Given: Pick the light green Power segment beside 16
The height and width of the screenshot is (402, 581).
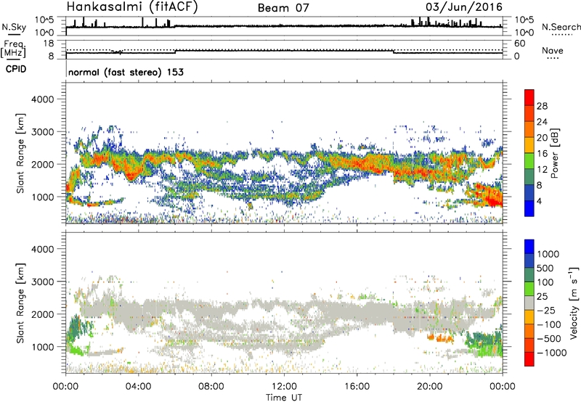Looking at the screenshot, I should coord(529,160).
